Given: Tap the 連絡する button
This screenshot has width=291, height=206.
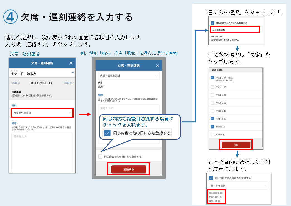Looking at the screenshot, I should (128, 169).
